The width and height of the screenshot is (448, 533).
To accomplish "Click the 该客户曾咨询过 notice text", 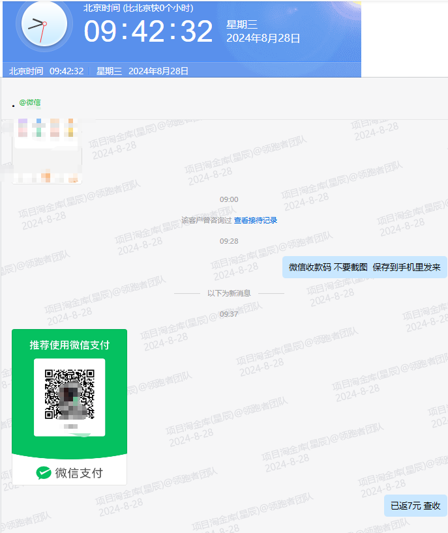I will point(206,220).
